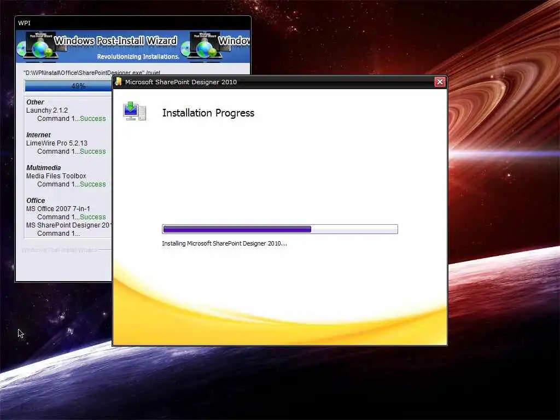Click the WPI window title text
Image resolution: width=560 pixels, height=420 pixels.
[x=24, y=23]
